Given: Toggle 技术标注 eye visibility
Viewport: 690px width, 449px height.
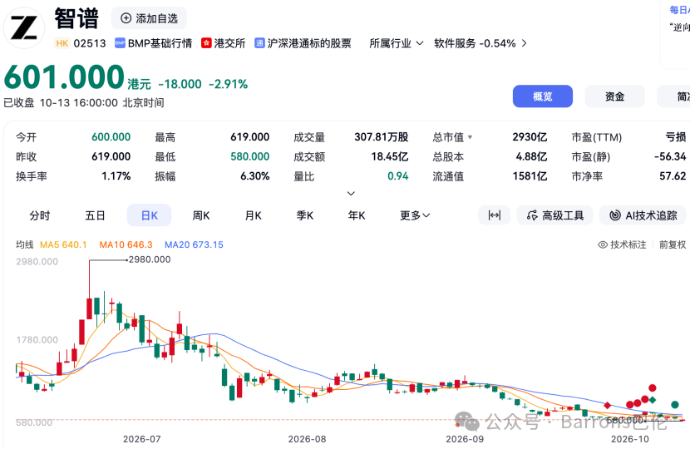Looking at the screenshot, I should 603,244.
